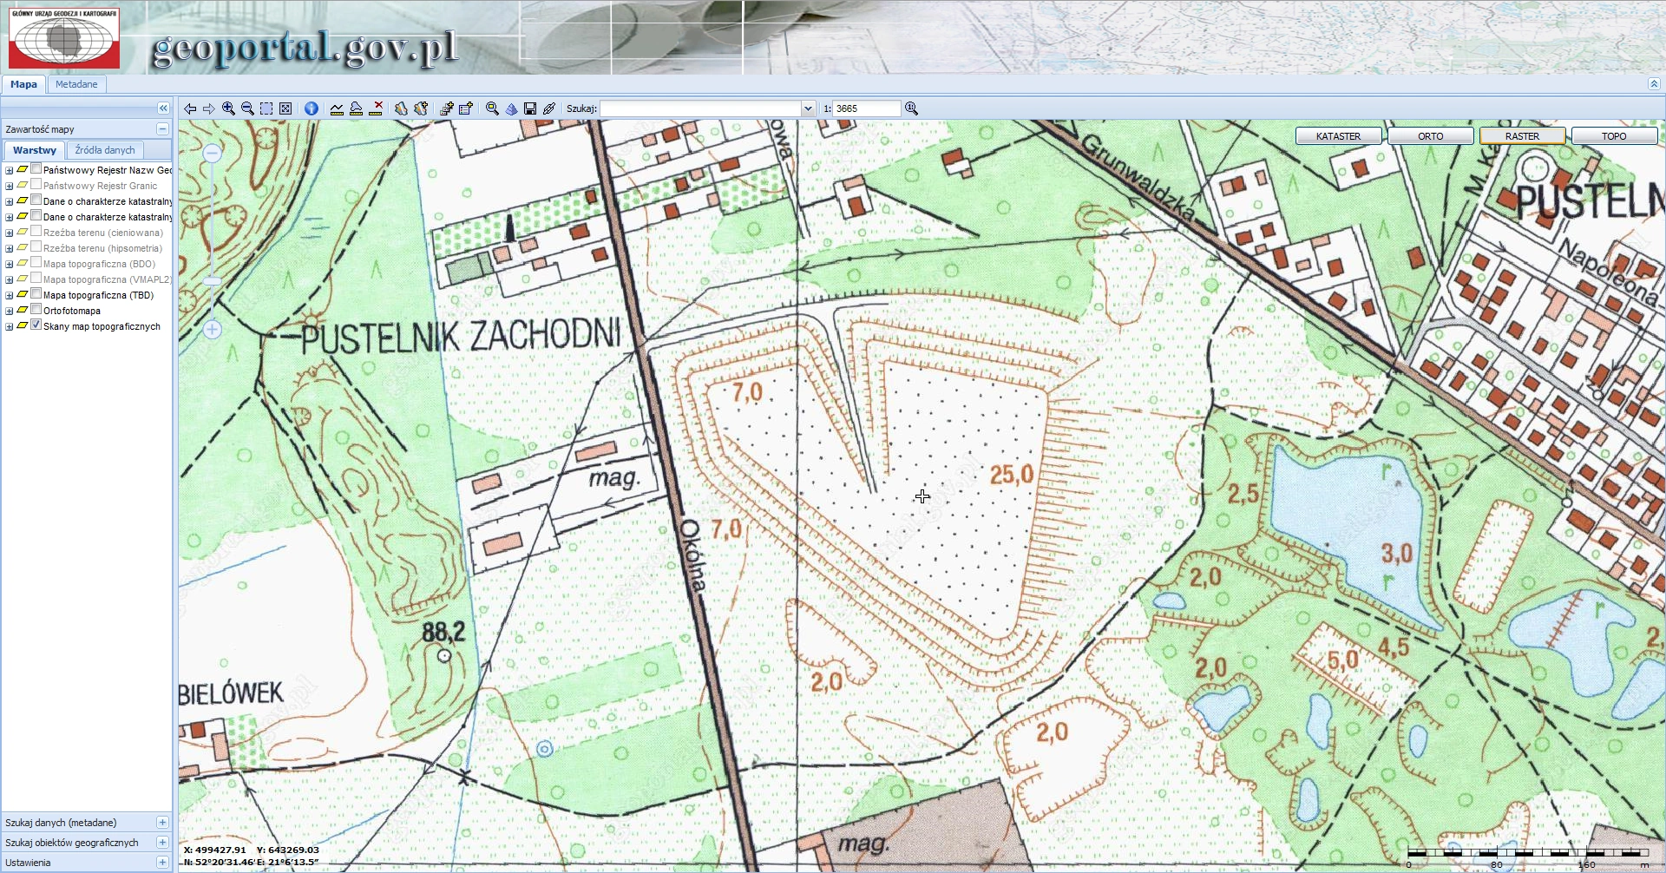1666x873 pixels.
Task: Click the map sheets icon with plus
Action: coord(421,108)
